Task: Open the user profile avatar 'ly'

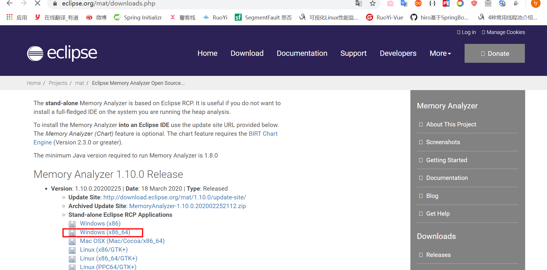Action: (535, 3)
